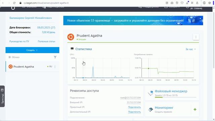Image resolution: width=215 pixels, height=121 pixels.
Task: Click the Мониторинг icon
Action: 150,109
